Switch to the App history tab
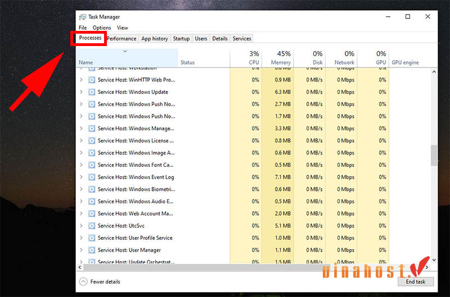450x297 pixels. (154, 39)
